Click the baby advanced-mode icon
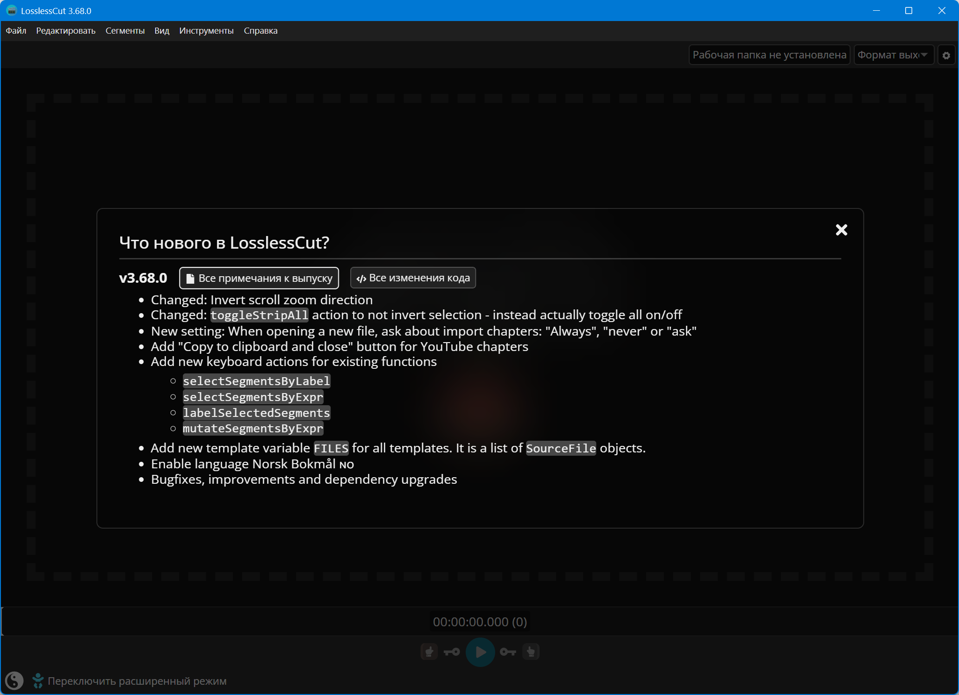959x695 pixels. click(38, 681)
